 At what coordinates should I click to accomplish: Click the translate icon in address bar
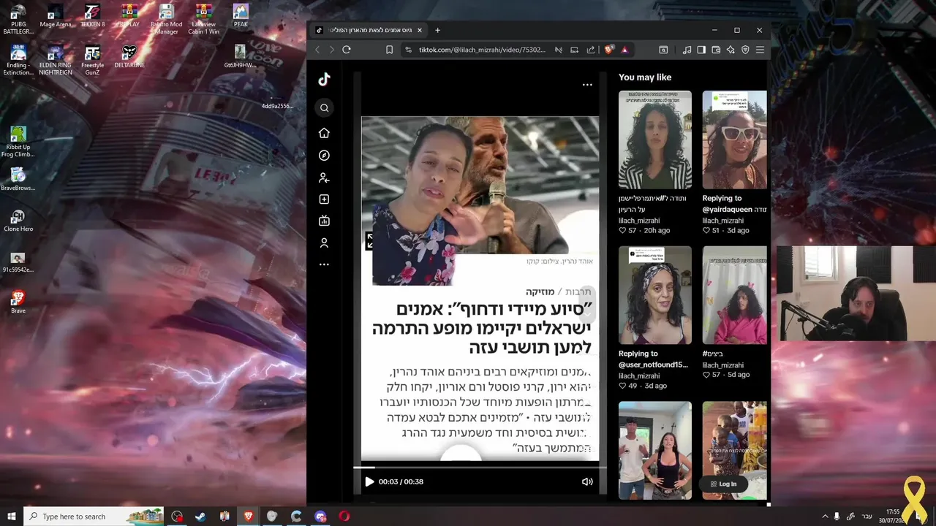pyautogui.click(x=558, y=50)
